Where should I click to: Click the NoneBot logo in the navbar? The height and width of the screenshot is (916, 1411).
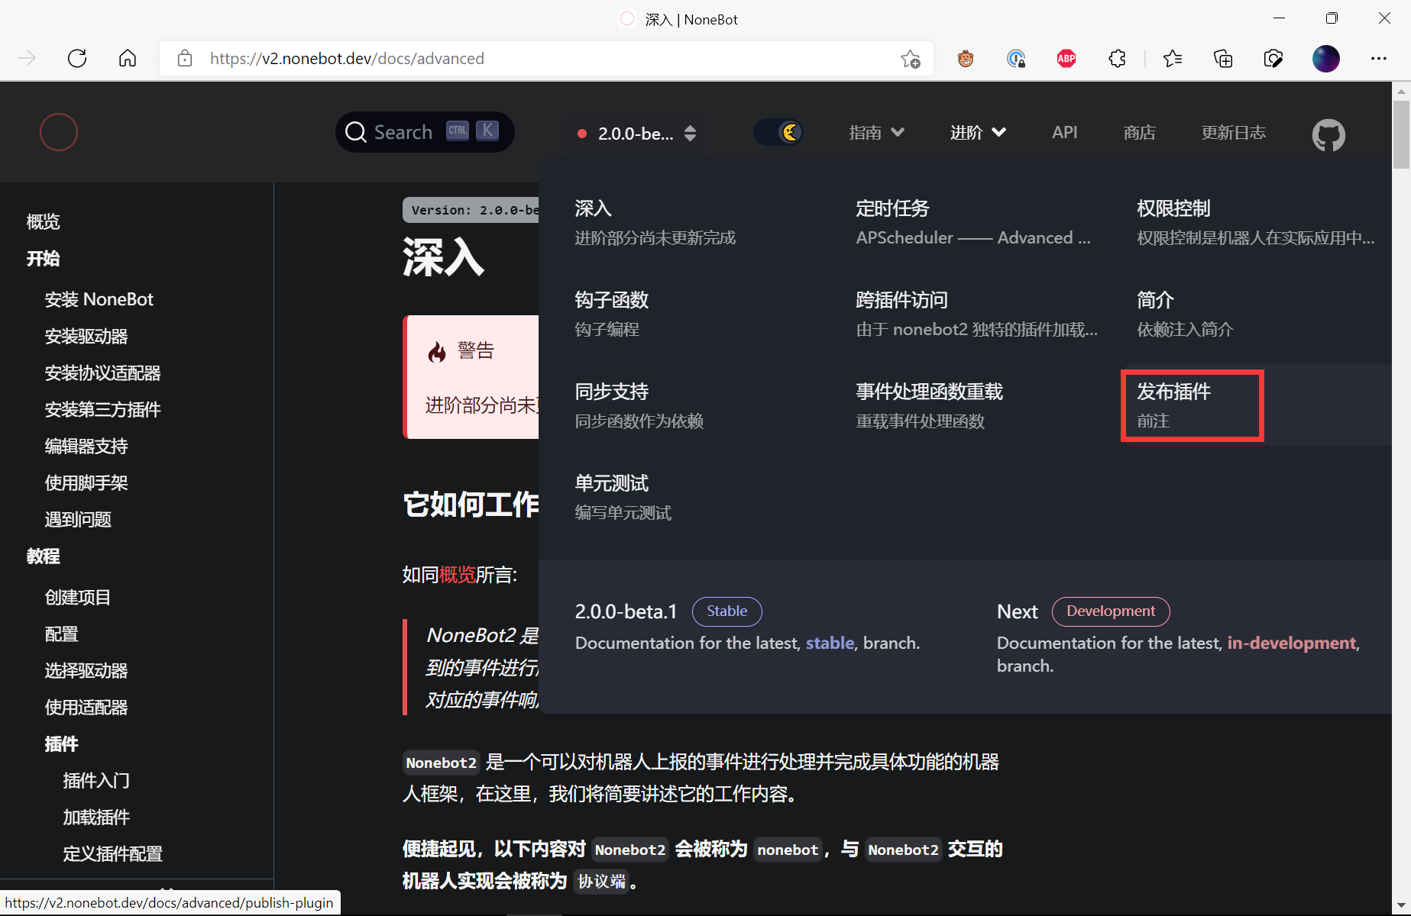click(59, 132)
